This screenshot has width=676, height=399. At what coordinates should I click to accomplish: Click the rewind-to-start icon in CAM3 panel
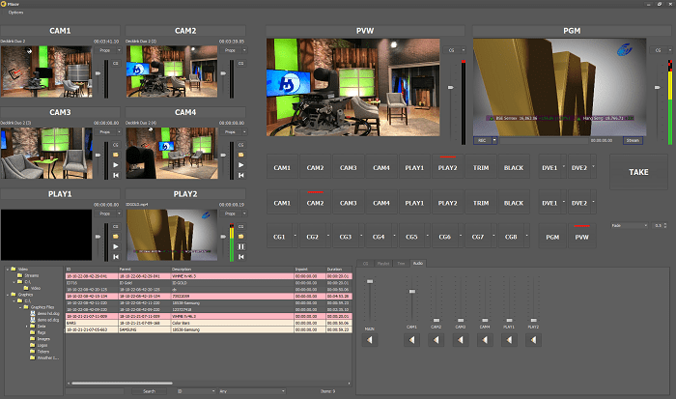116,175
